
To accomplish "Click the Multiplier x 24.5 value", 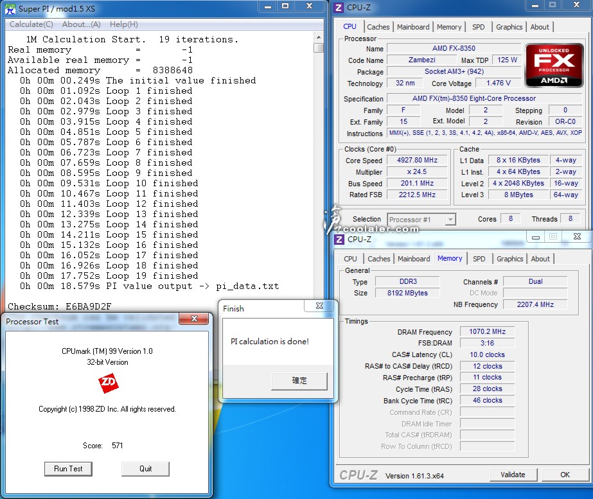I will [417, 171].
